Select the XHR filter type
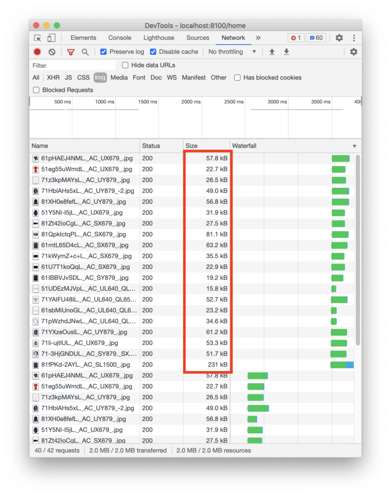The height and width of the screenshot is (496, 391). pyautogui.click(x=53, y=78)
